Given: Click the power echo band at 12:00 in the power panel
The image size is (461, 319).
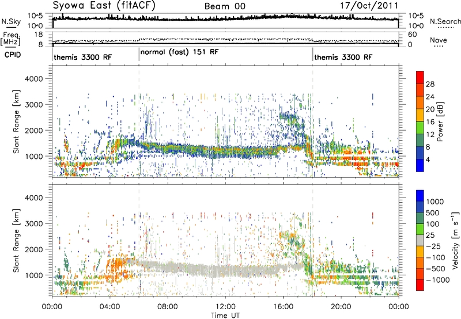Looking at the screenshot, I should coord(225,152).
